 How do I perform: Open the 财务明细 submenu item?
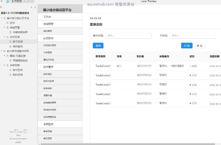pyautogui.click(x=60, y=88)
